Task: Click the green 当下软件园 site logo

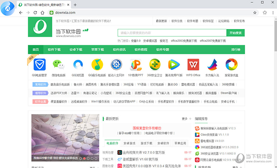Action: click(x=40, y=27)
